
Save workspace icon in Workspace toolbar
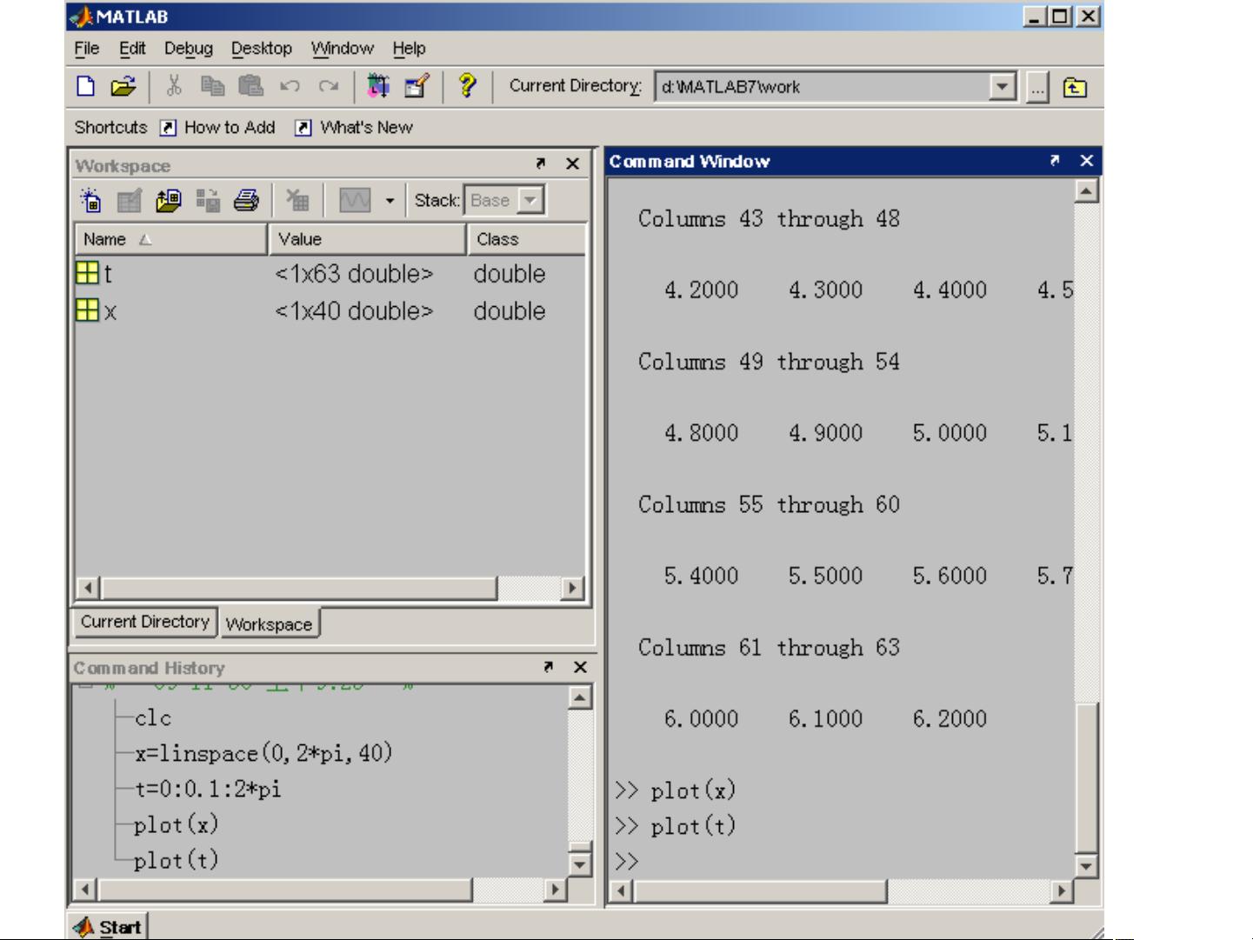(208, 200)
